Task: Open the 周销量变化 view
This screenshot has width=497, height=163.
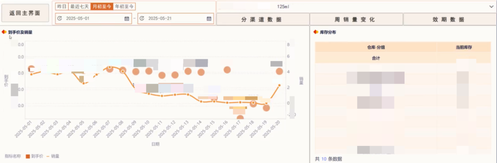Action: 356,19
